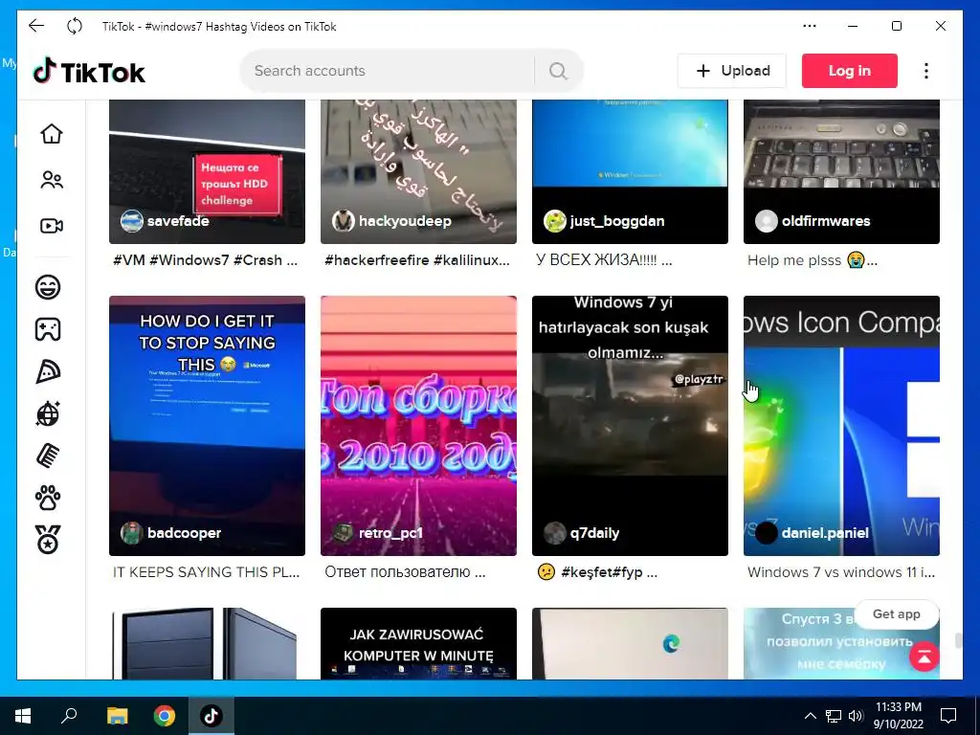The width and height of the screenshot is (980, 735).
Task: Open the oldfirmwares username link
Action: point(826,221)
